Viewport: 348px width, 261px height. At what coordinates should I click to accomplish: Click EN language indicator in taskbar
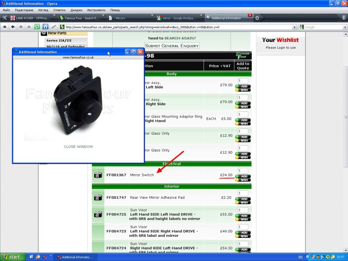pyautogui.click(x=300, y=257)
